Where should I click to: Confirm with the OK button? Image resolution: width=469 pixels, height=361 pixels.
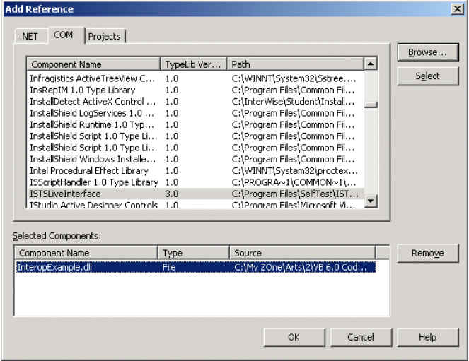point(294,338)
